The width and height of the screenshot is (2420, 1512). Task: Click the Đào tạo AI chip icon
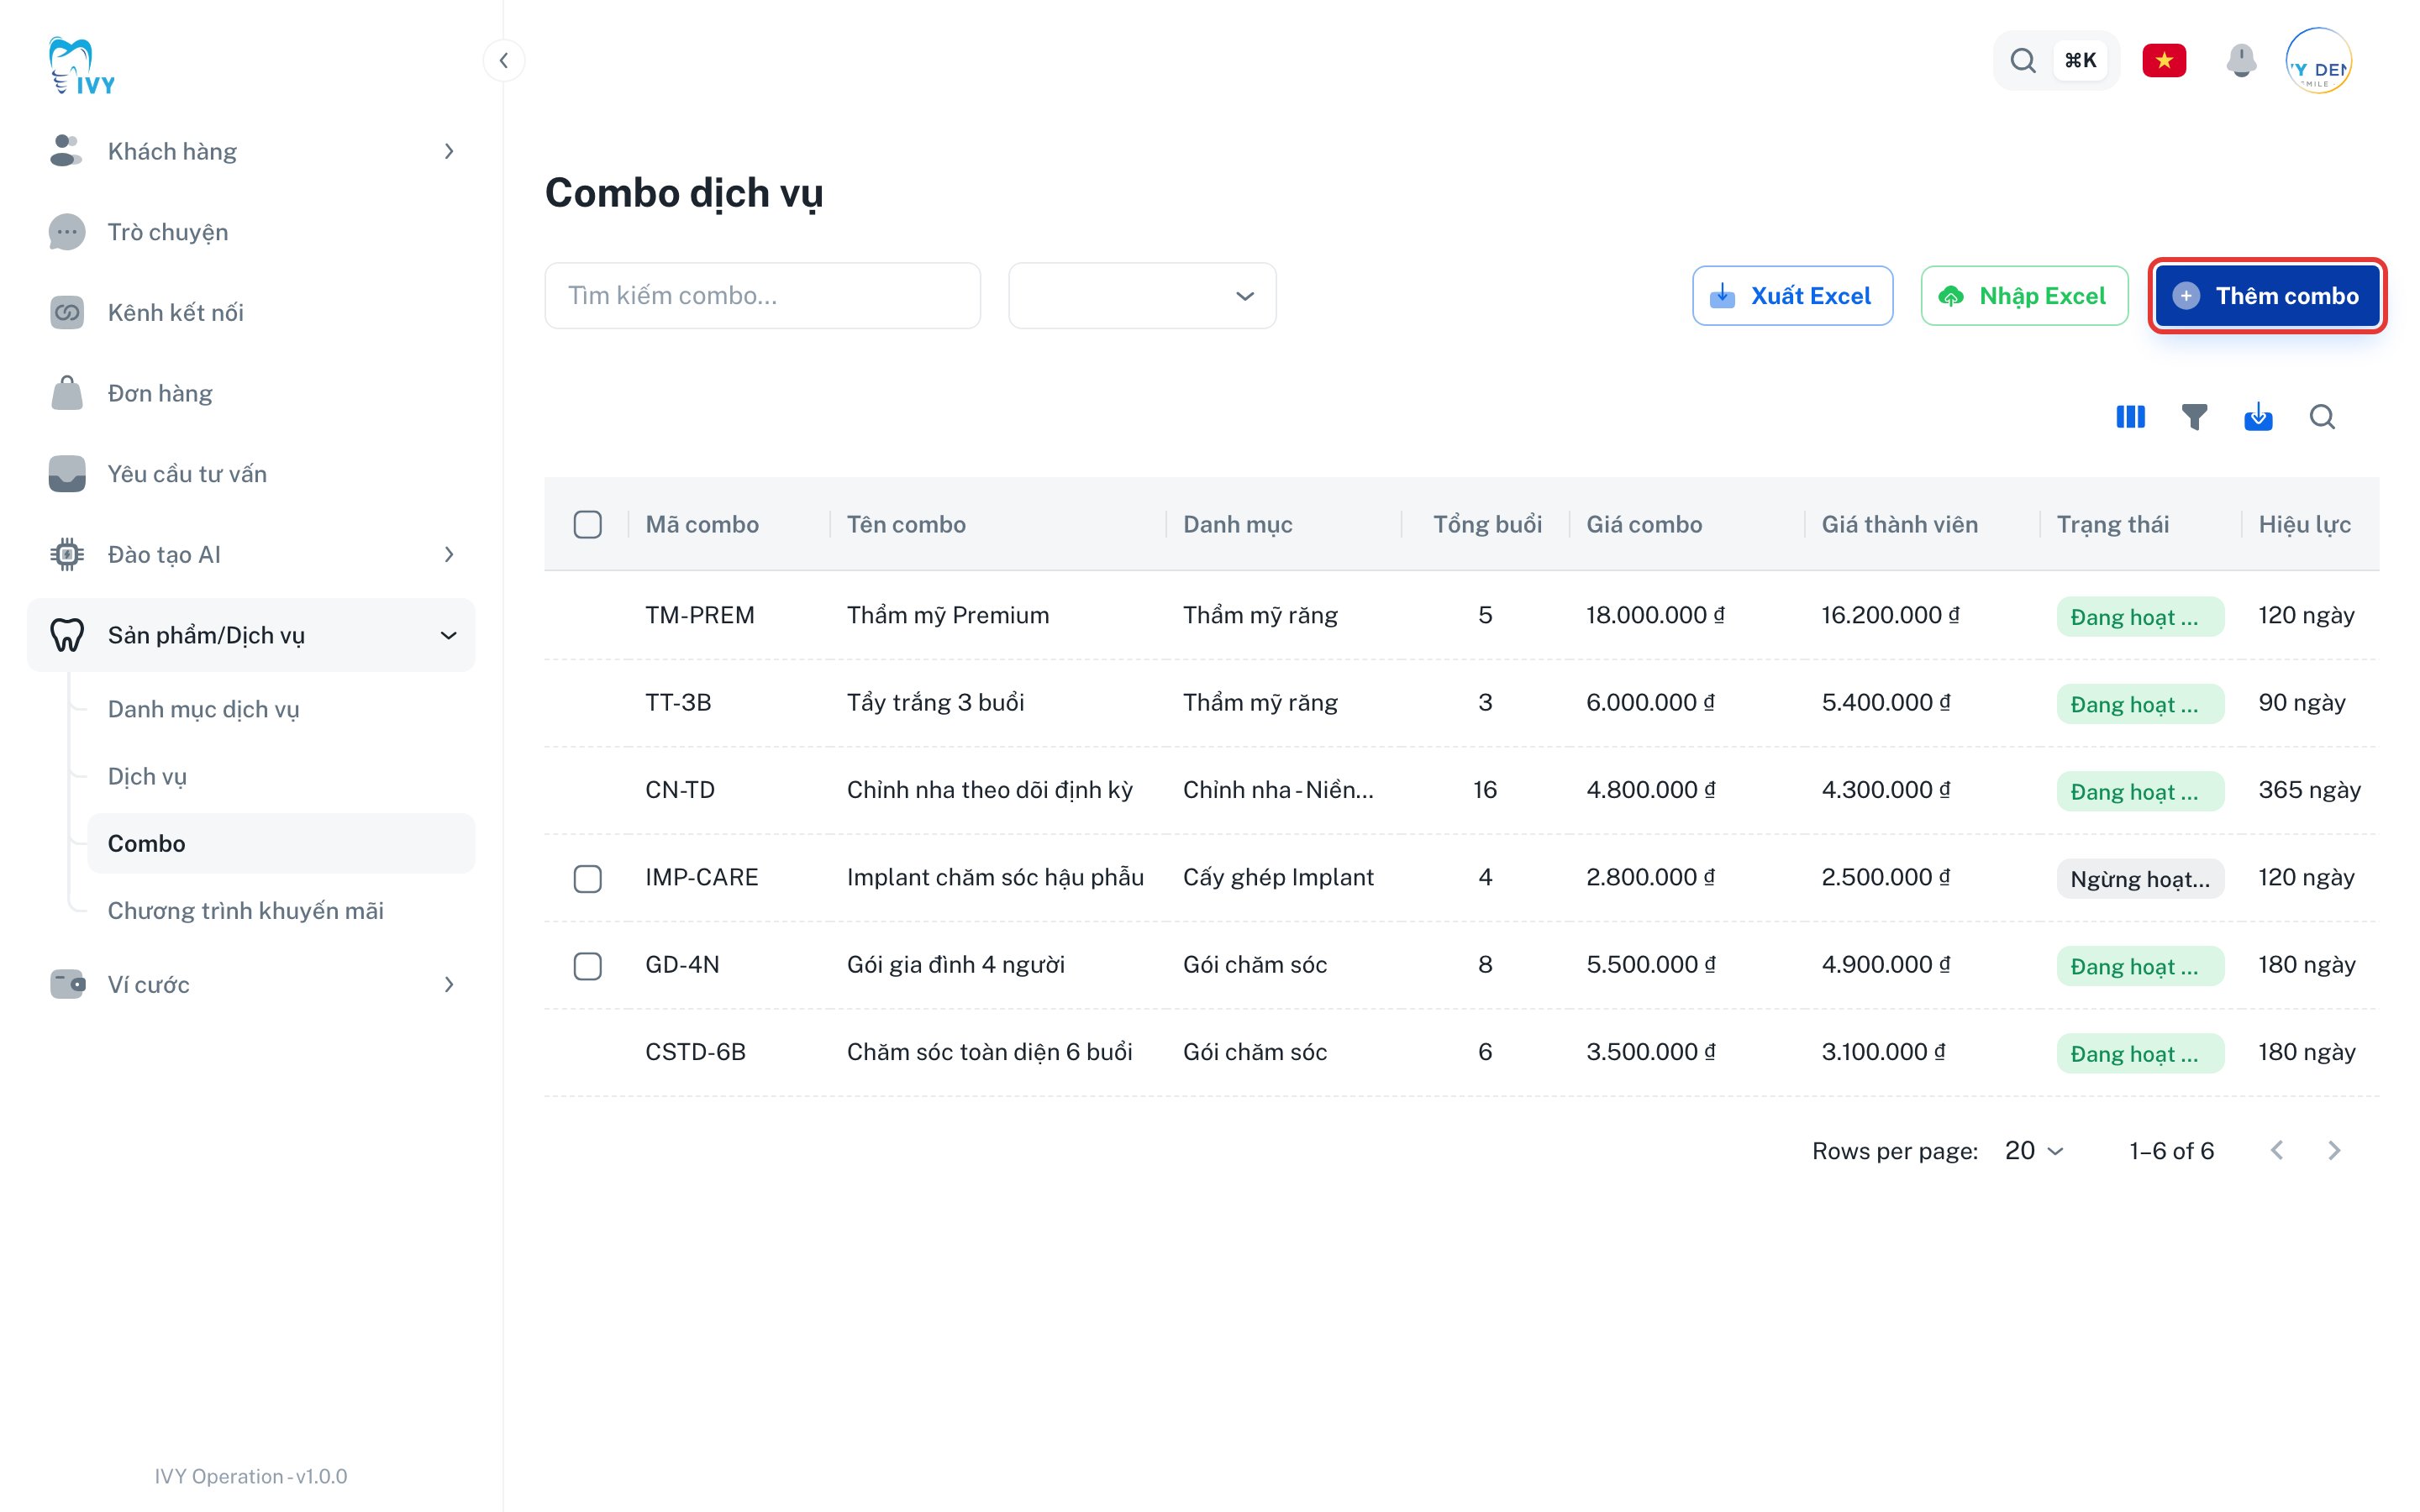click(66, 554)
